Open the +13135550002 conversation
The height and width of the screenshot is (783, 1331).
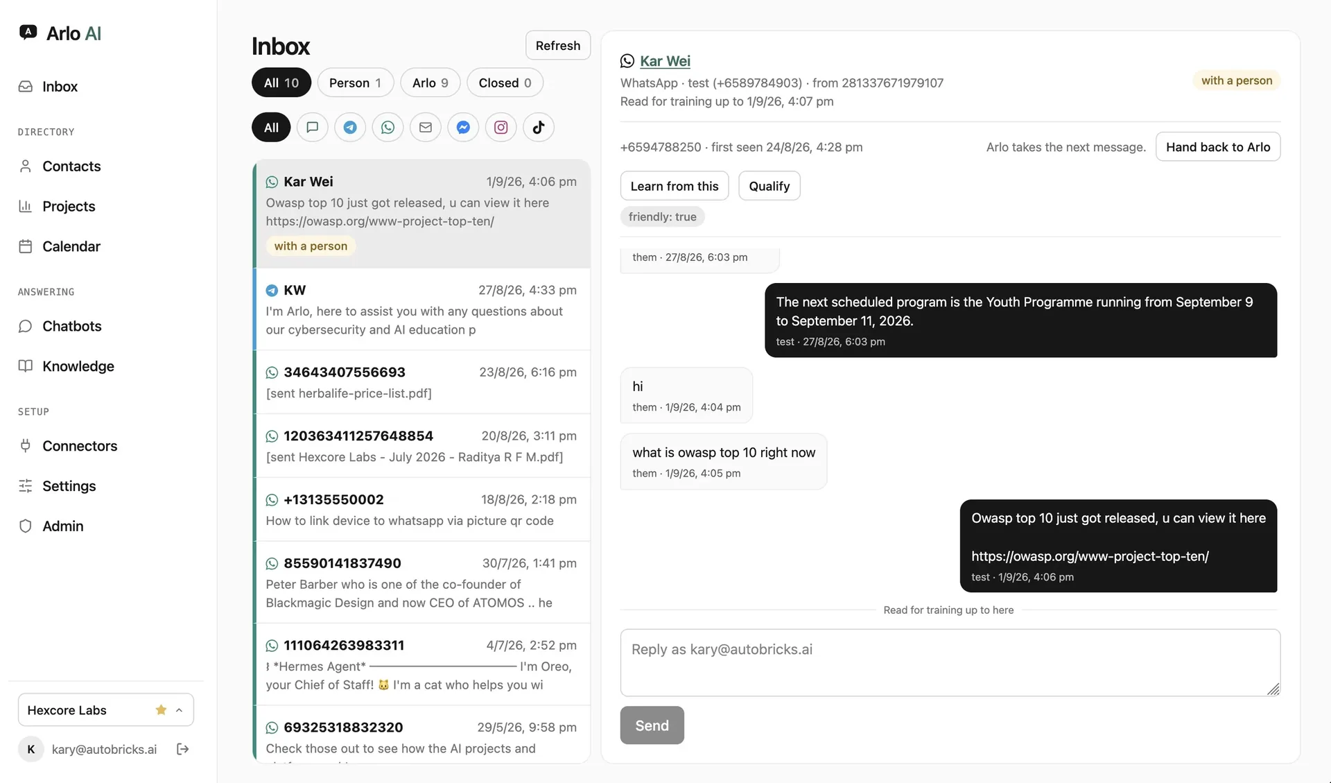pyautogui.click(x=421, y=510)
